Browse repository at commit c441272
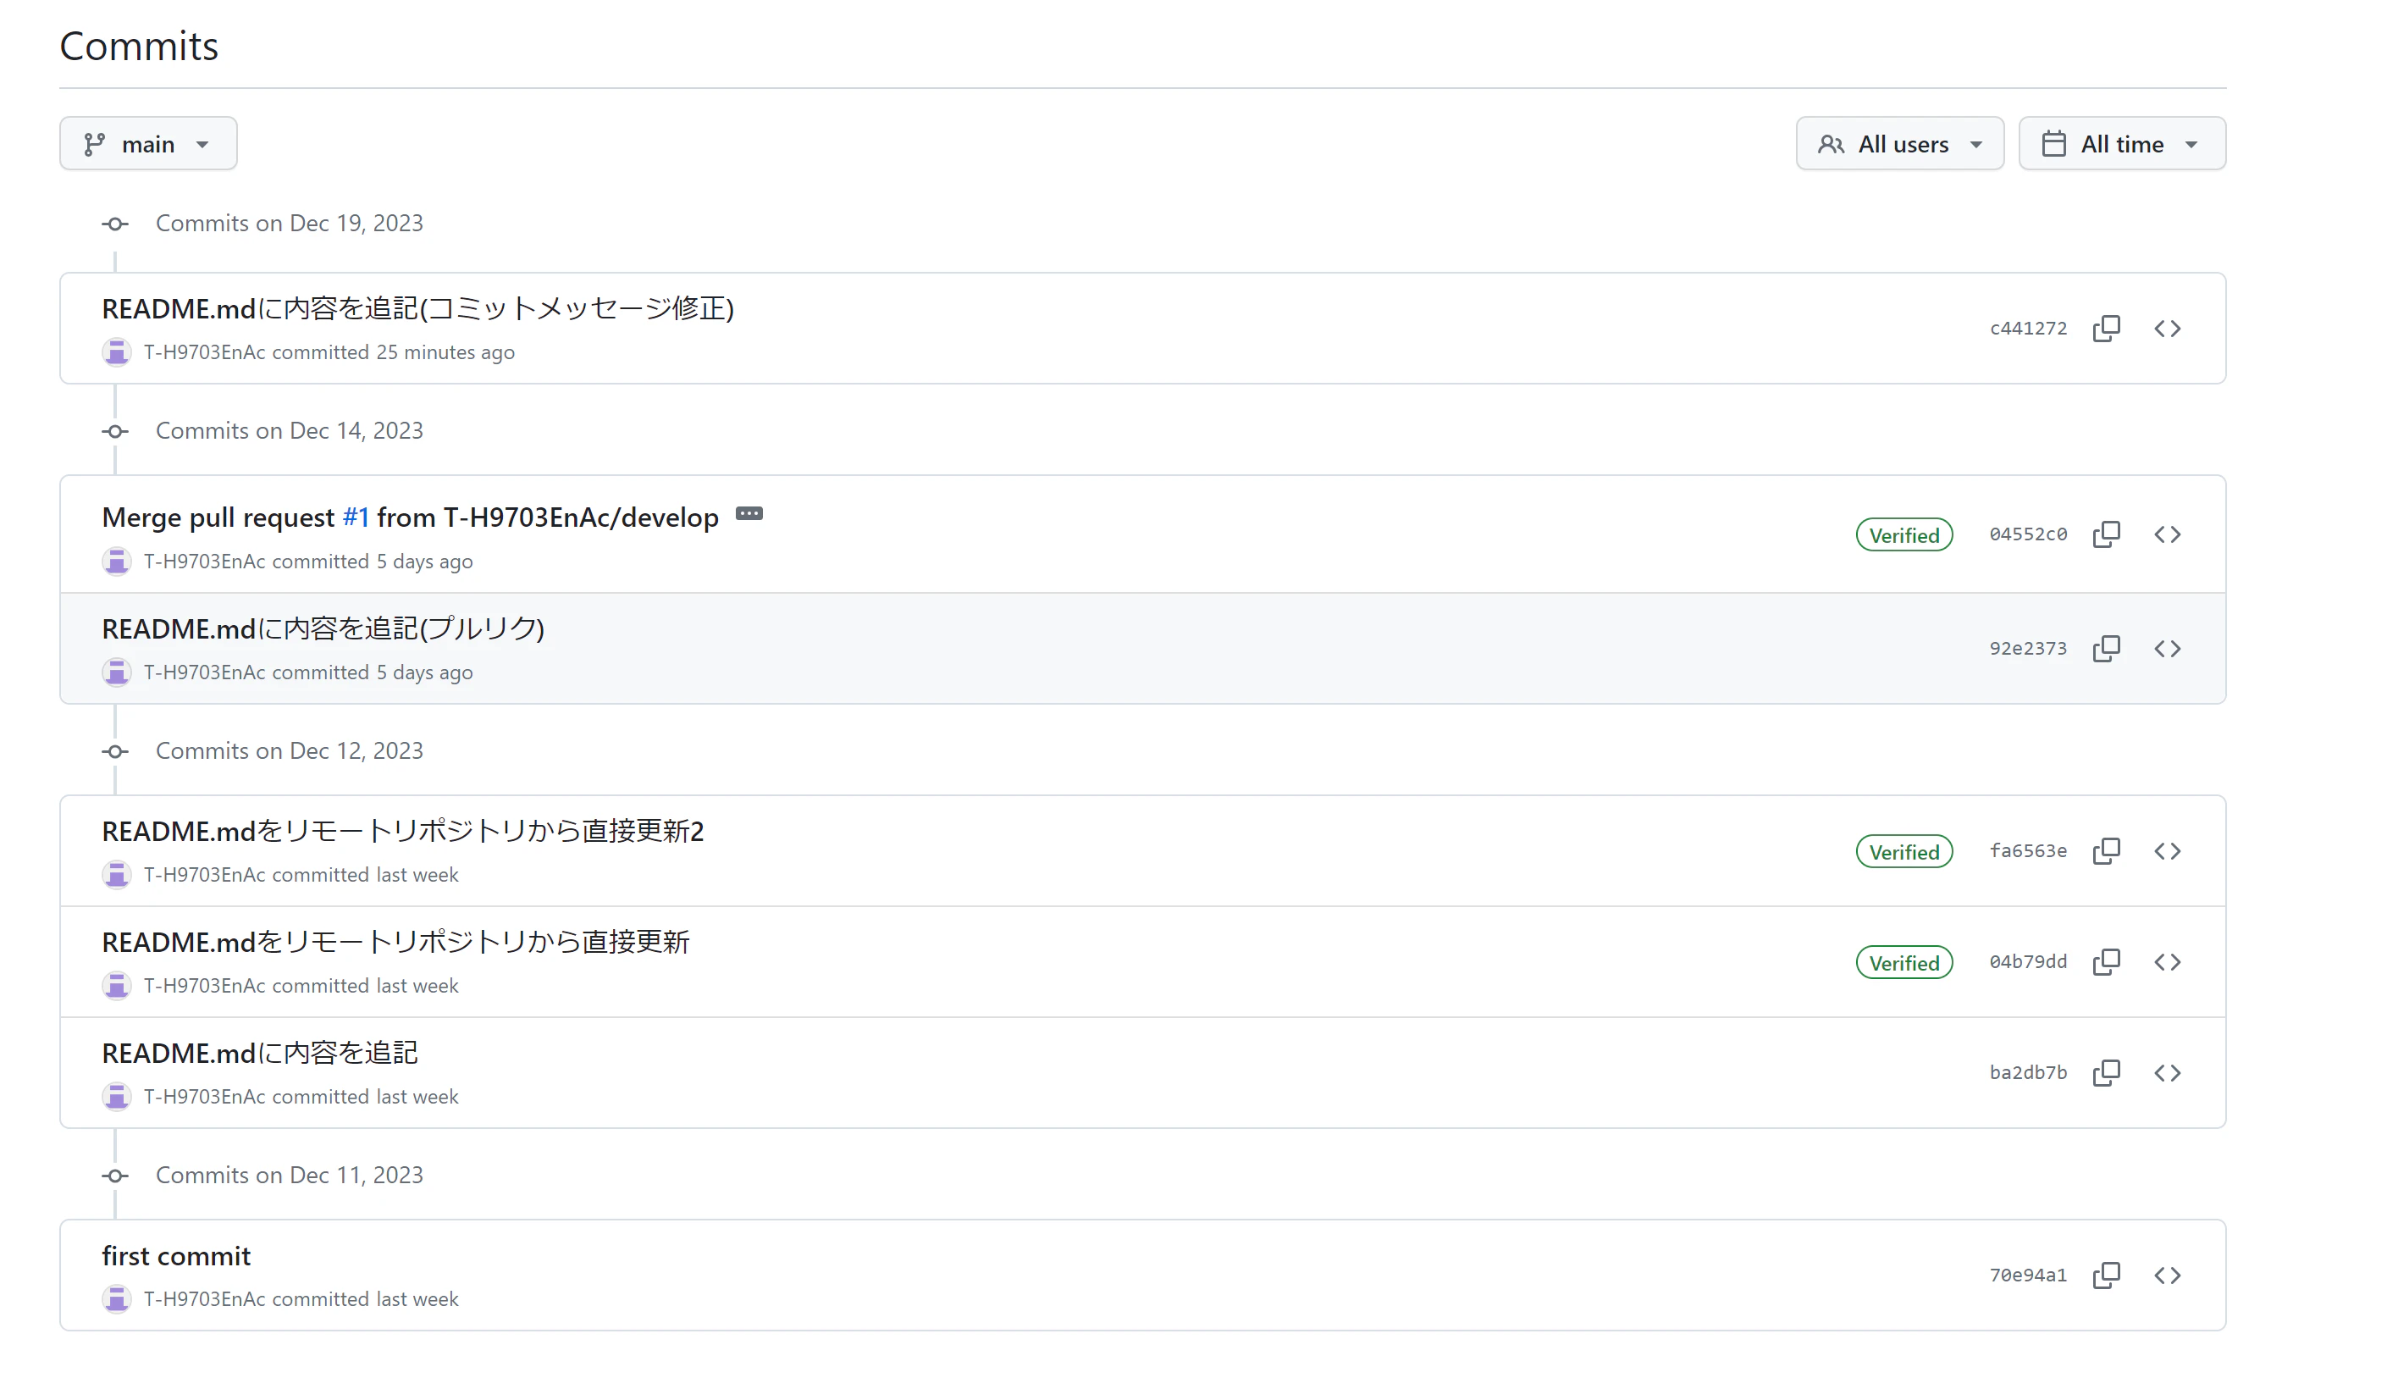The image size is (2398, 1400). point(2167,329)
